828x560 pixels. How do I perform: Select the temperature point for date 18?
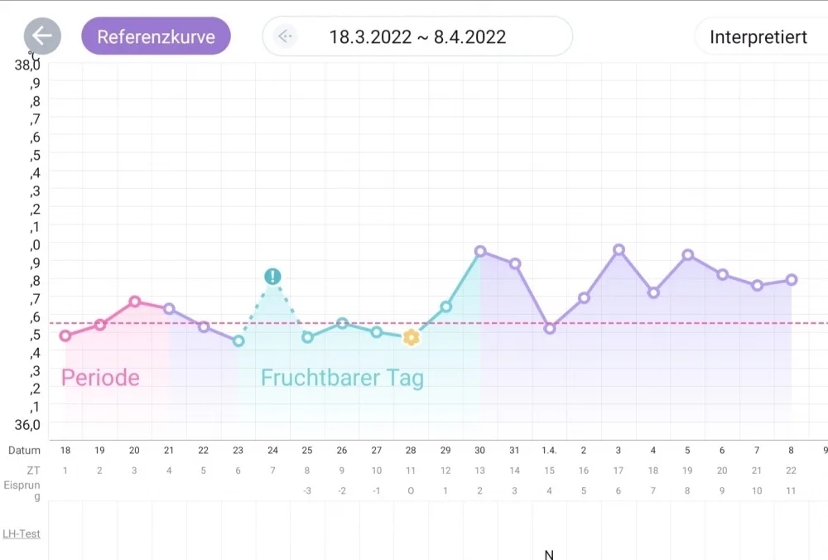pyautogui.click(x=65, y=336)
